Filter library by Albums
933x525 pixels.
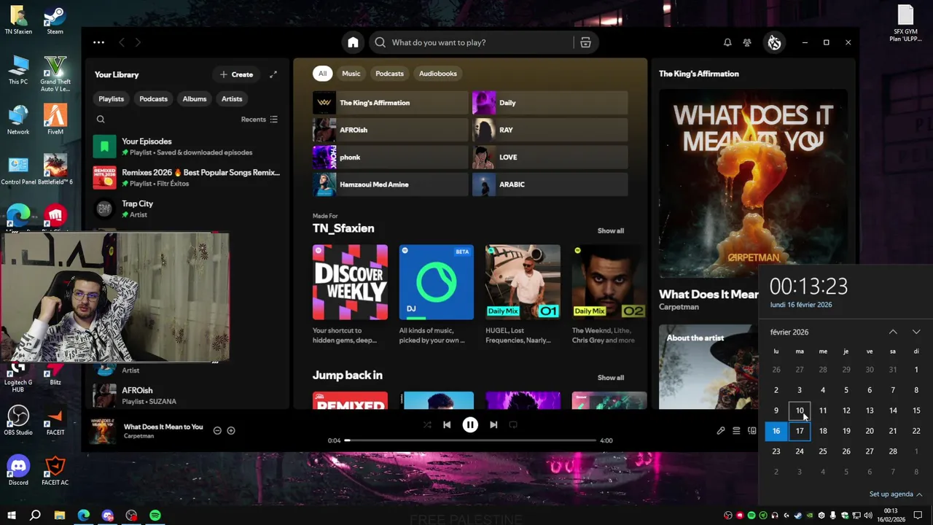click(x=195, y=98)
